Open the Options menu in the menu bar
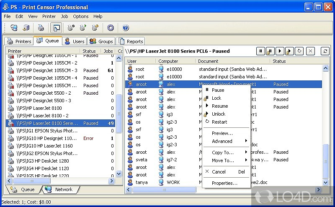The height and width of the screenshot is (207, 335). tap(80, 16)
